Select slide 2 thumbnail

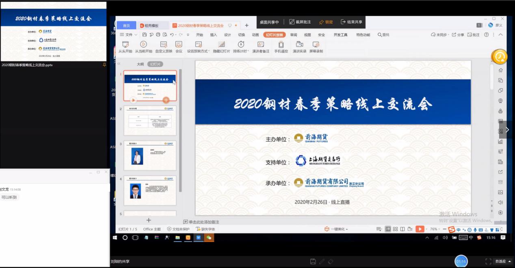coord(150,121)
